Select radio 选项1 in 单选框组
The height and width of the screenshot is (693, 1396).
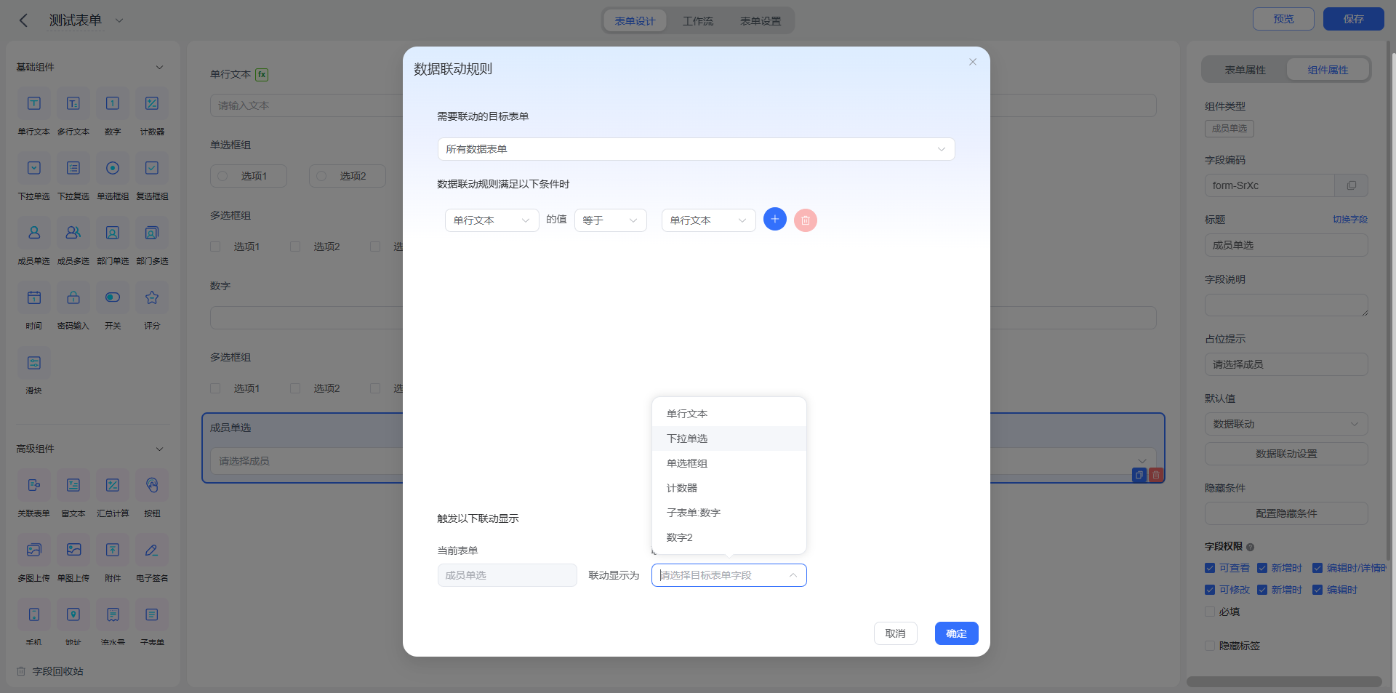(x=223, y=176)
